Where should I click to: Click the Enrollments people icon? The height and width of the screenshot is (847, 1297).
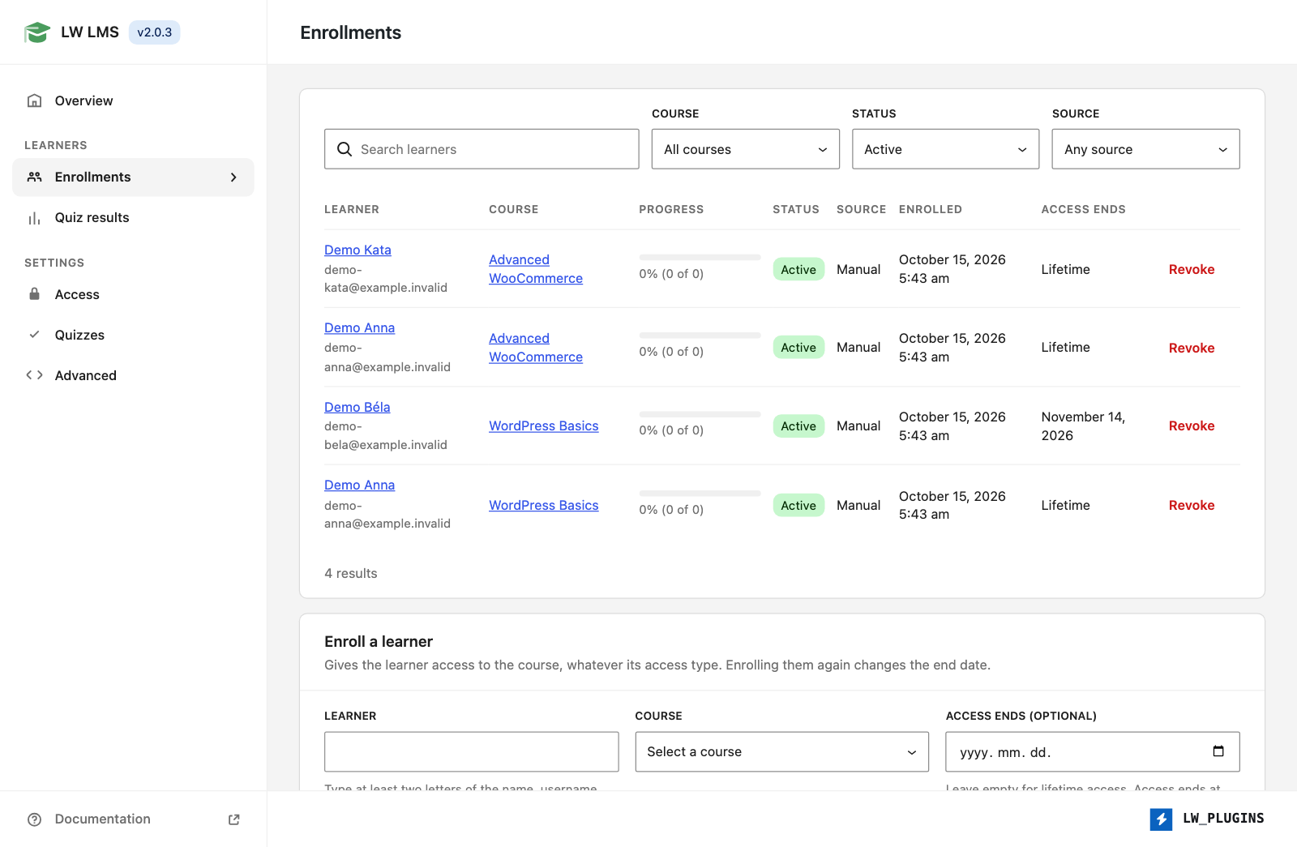tap(34, 177)
